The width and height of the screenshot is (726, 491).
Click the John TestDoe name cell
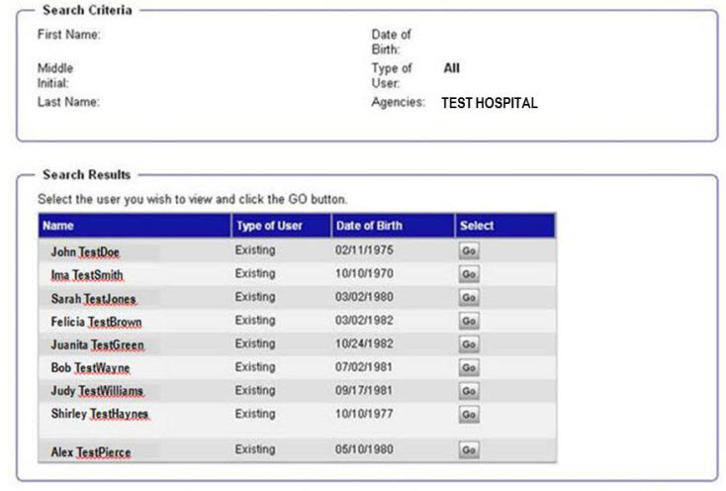point(85,252)
